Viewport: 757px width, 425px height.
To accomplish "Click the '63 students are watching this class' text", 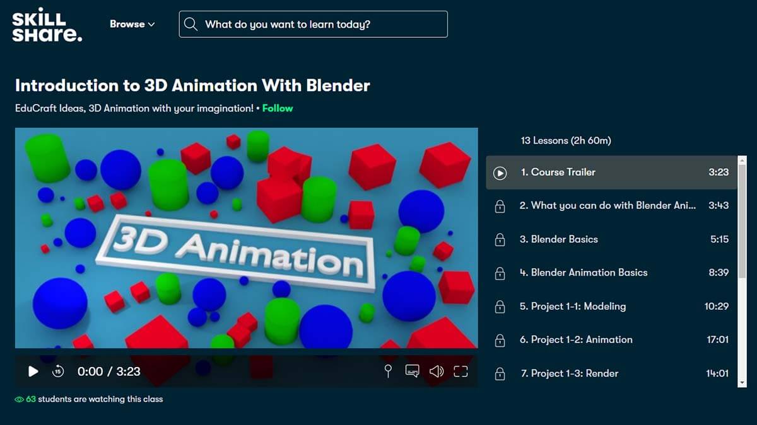I will coord(95,399).
